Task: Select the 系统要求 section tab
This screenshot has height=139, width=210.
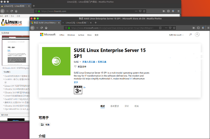Action: pos(115,106)
